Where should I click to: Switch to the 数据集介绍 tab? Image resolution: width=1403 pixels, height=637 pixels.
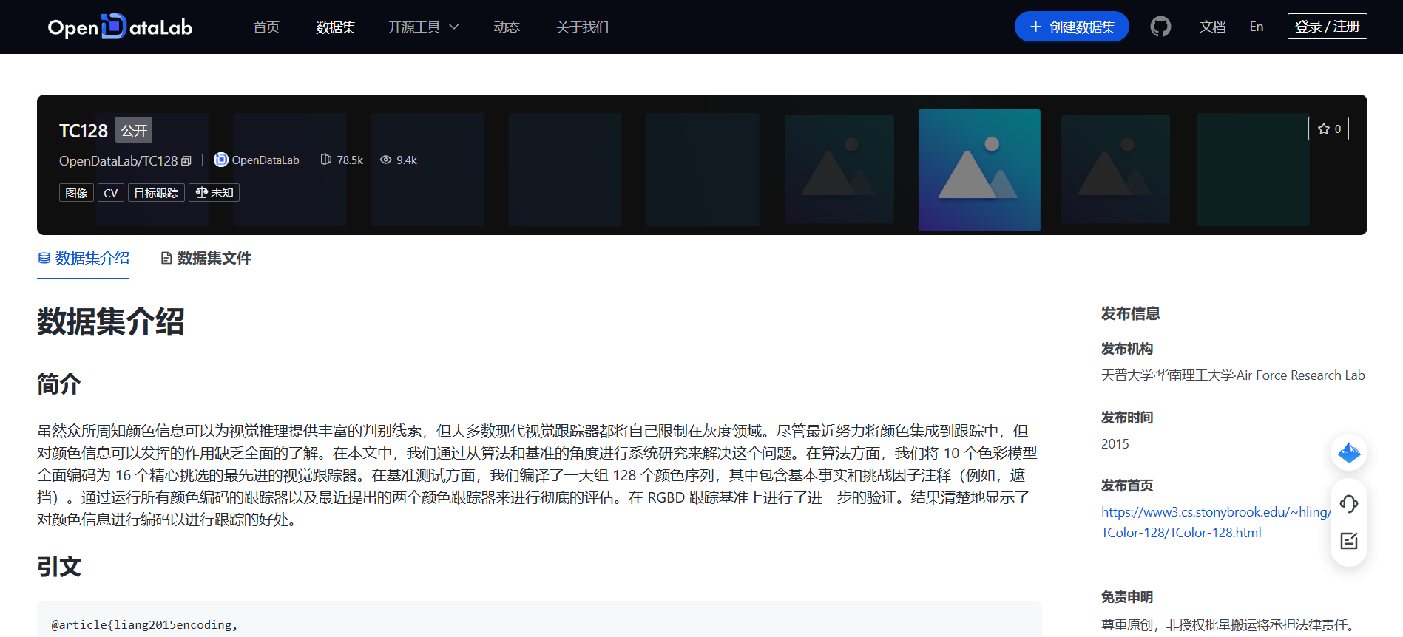coord(84,258)
